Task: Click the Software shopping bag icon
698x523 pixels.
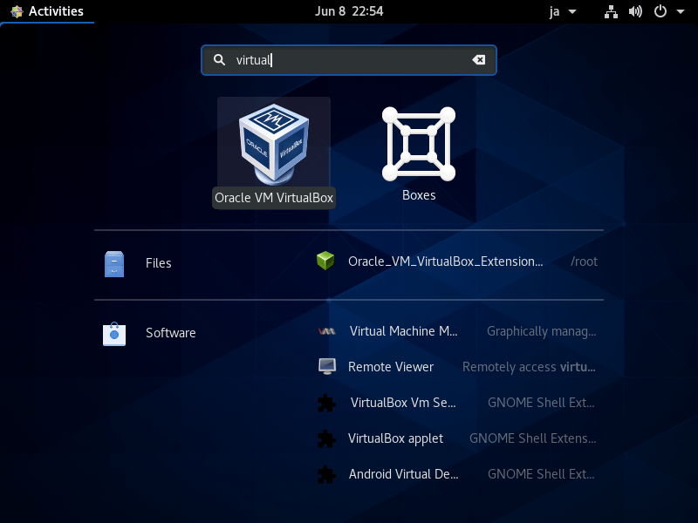Action: pos(114,334)
